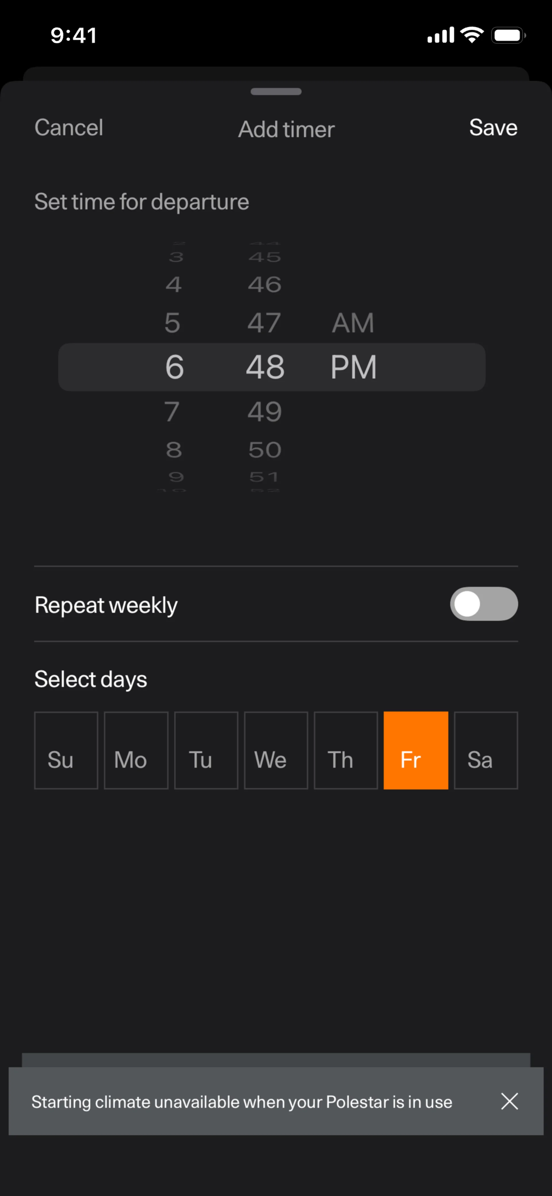The height and width of the screenshot is (1196, 552).
Task: Tap the cellular signal bars icon
Action: coord(440,35)
